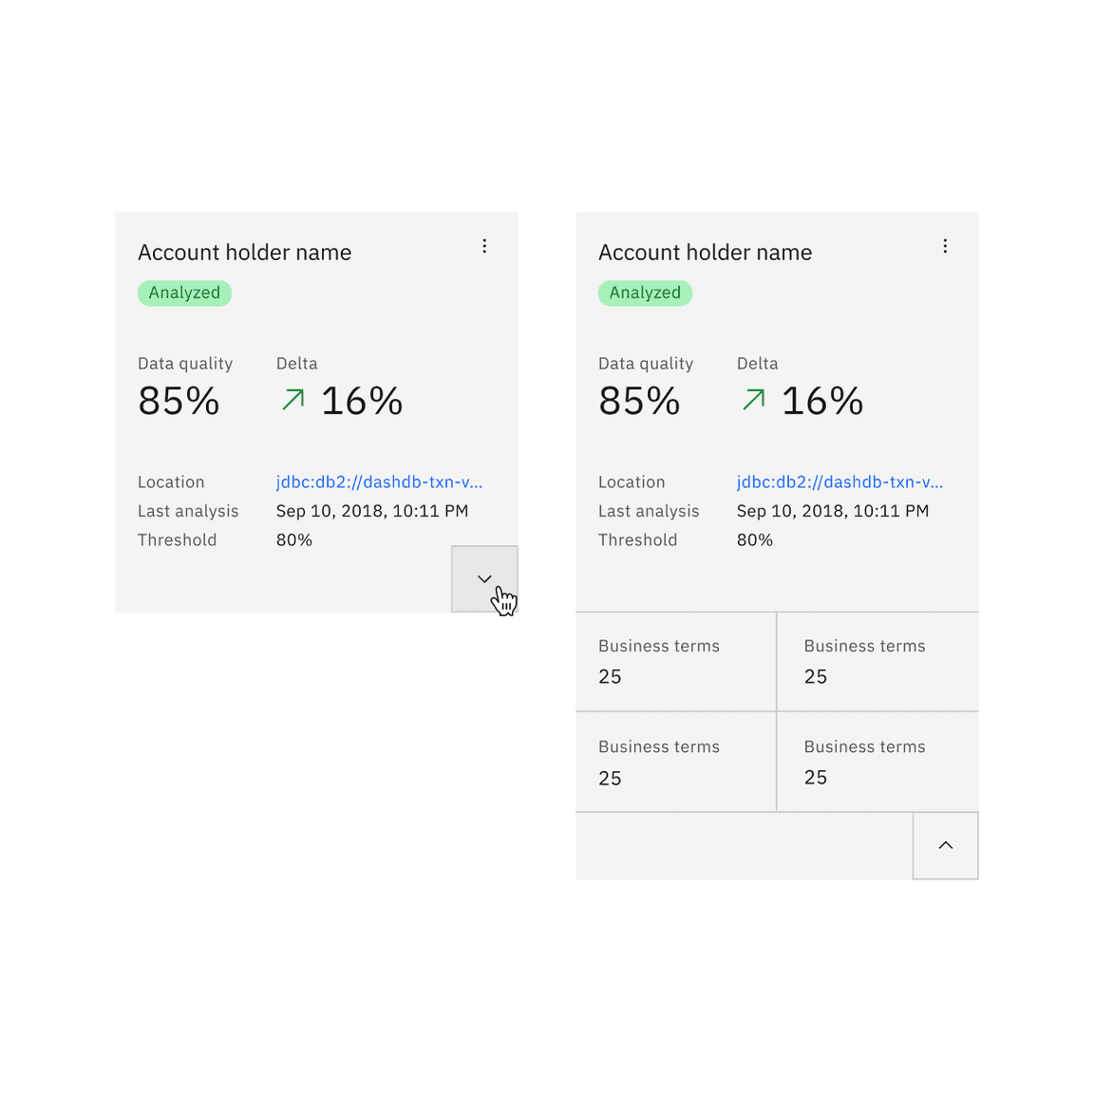This screenshot has width=1094, height=1094.
Task: Click green delta arrow in collapsed card
Action: tap(293, 400)
